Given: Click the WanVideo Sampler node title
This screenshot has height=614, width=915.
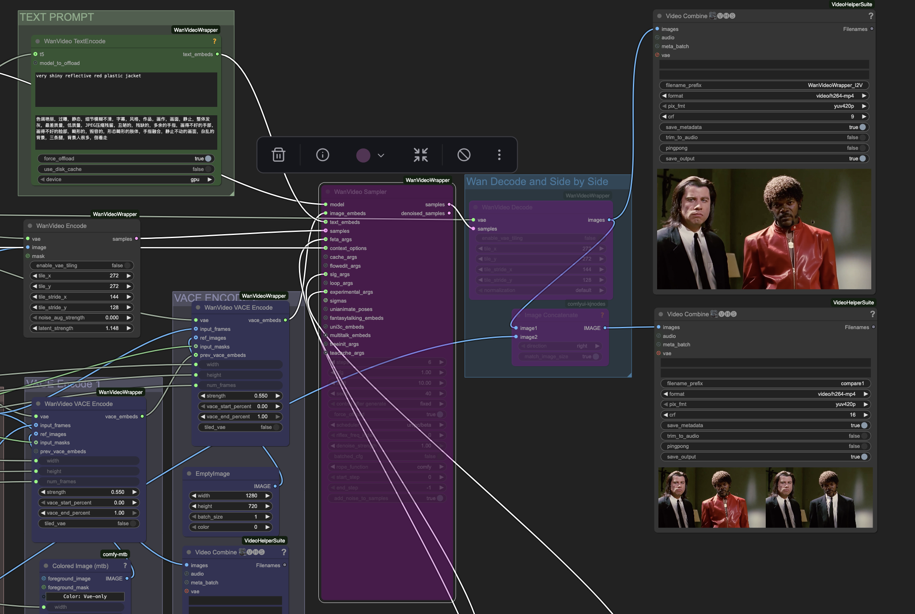Looking at the screenshot, I should pyautogui.click(x=360, y=192).
